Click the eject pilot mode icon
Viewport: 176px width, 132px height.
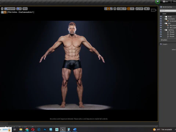pyautogui.click(x=3, y=12)
